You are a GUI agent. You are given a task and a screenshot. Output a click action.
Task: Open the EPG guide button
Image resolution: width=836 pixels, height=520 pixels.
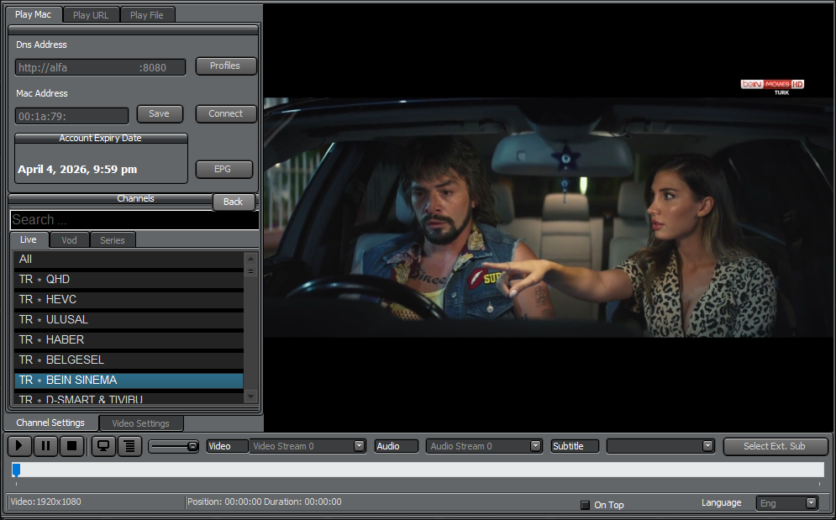[222, 169]
